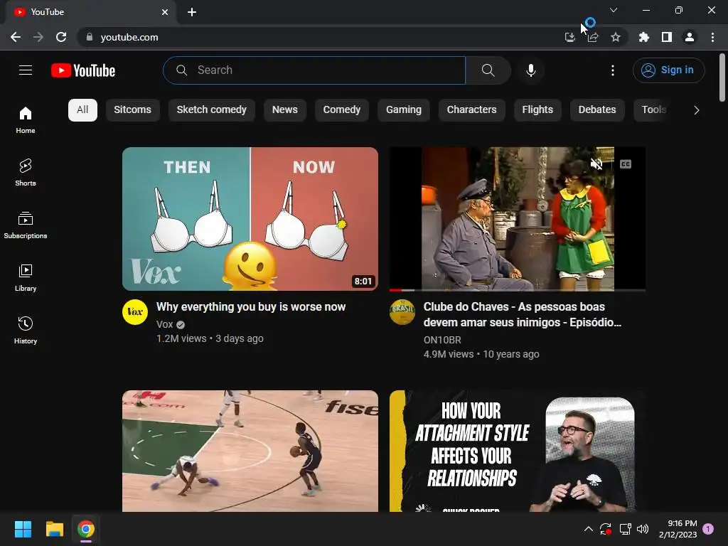Click the install app icon in address bar
728x546 pixels.
coord(569,37)
